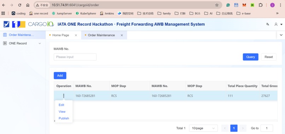Open Extensions puzzle icon

(x=261, y=5)
